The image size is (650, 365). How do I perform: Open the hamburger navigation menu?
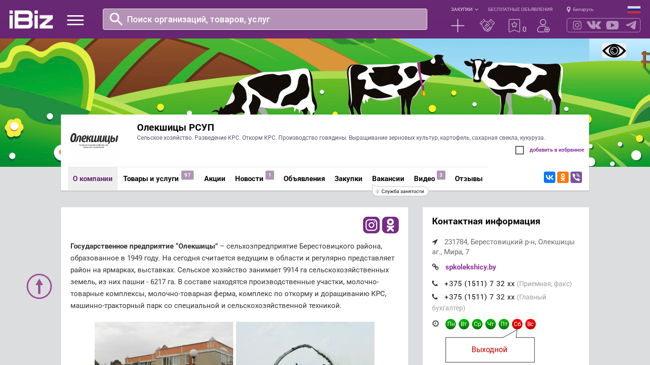coord(75,20)
